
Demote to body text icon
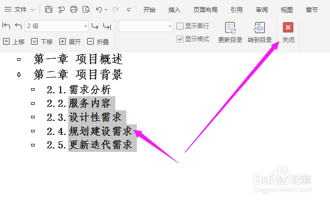tap(107, 26)
